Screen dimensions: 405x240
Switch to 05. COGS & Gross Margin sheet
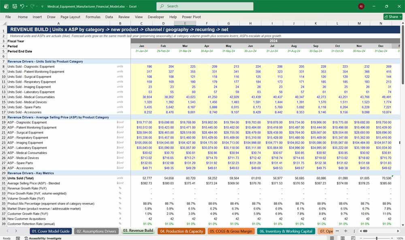tap(231, 231)
